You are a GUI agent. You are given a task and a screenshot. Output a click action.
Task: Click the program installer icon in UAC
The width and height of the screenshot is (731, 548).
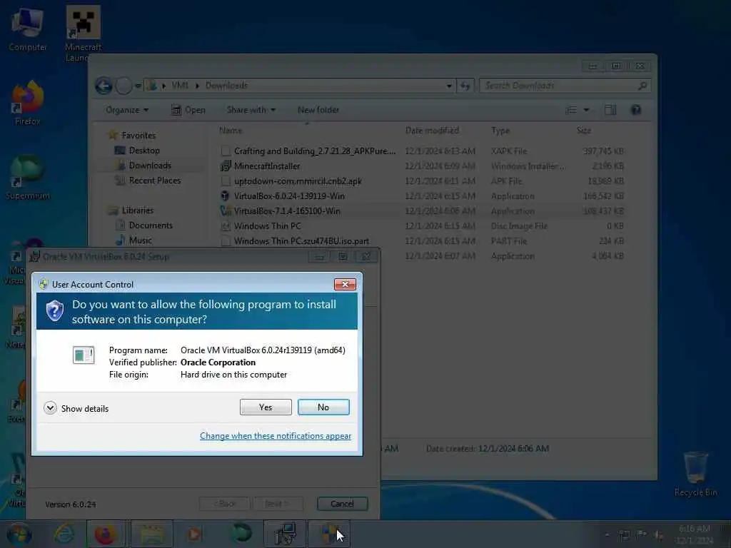pyautogui.click(x=84, y=355)
